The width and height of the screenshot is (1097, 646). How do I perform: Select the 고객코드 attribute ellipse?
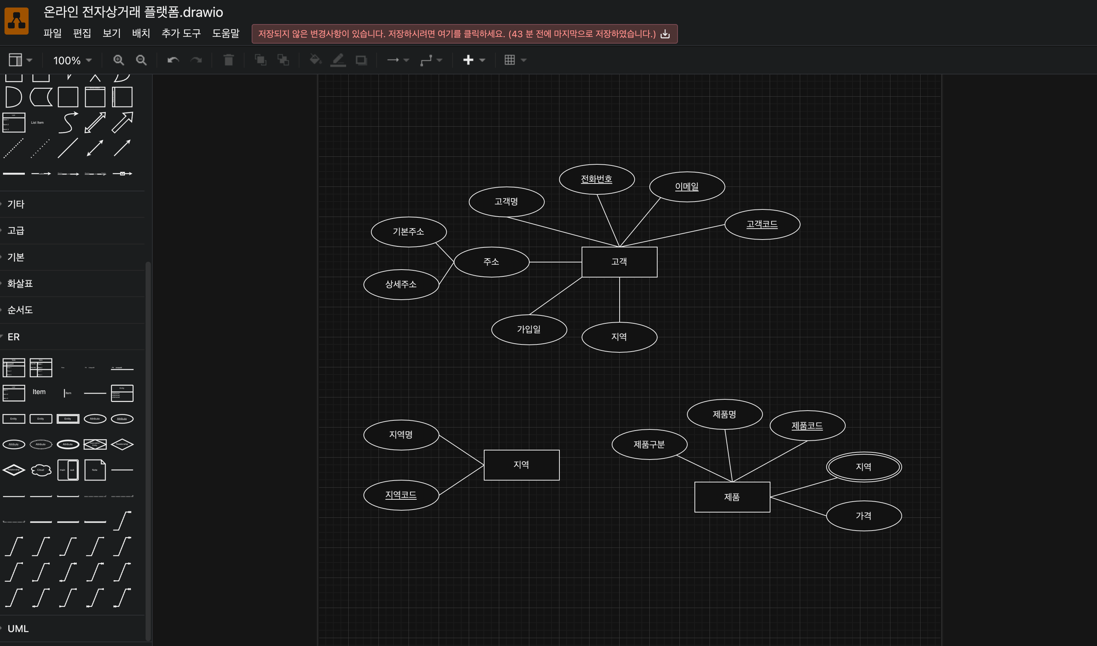[762, 224]
